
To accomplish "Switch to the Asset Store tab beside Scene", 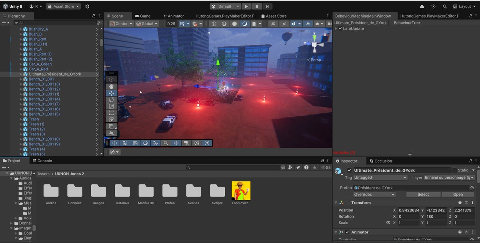I will tap(274, 16).
